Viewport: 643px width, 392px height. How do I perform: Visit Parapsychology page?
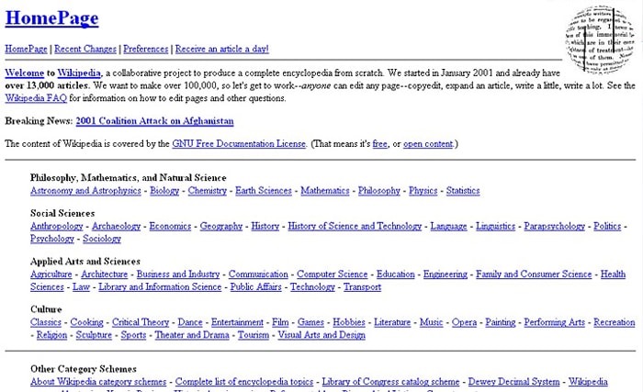(x=555, y=227)
